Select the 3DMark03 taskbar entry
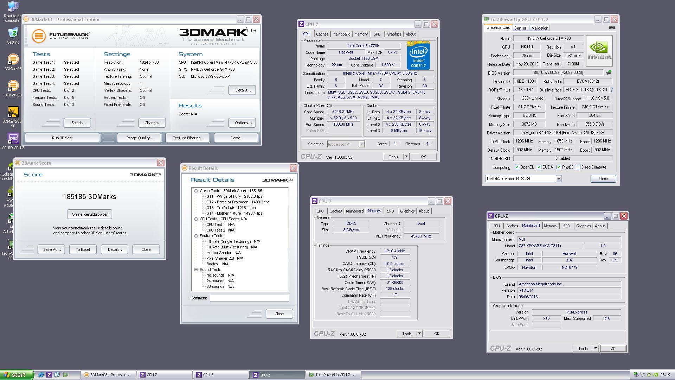 coord(108,375)
